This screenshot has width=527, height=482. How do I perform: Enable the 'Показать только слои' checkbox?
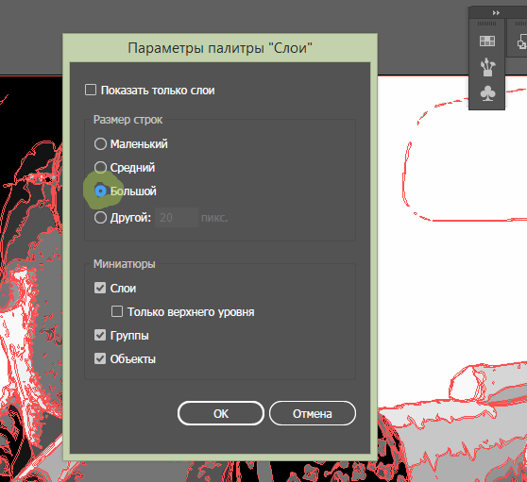coord(91,90)
